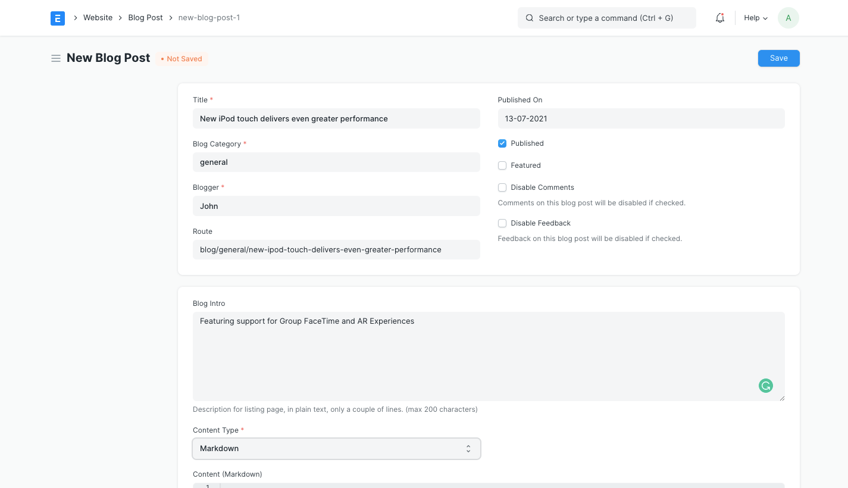Click the Save button

(778, 58)
